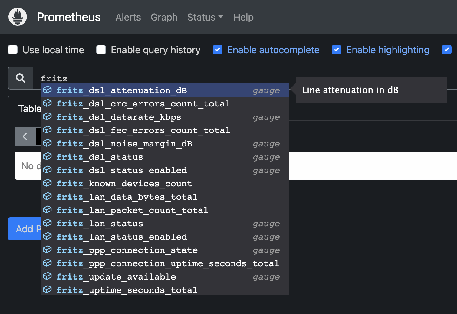Screen dimensions: 457x314
Task: Select fritz_lan_status suggestion
Action: point(165,223)
